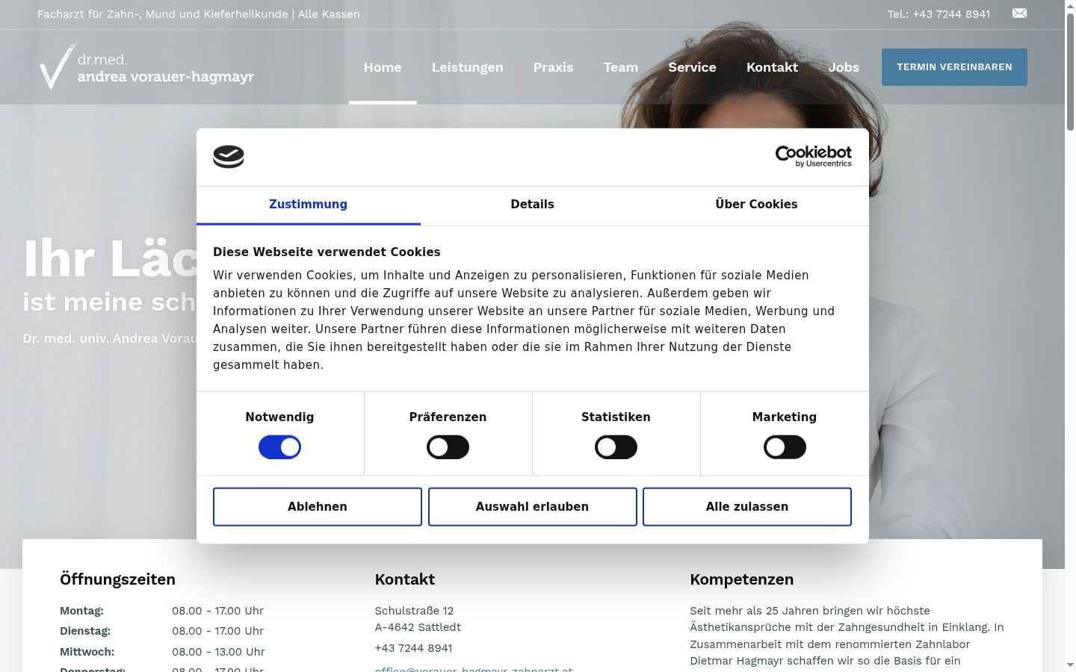
Task: Click the Öffnungszeiten heading
Action: coord(117,579)
